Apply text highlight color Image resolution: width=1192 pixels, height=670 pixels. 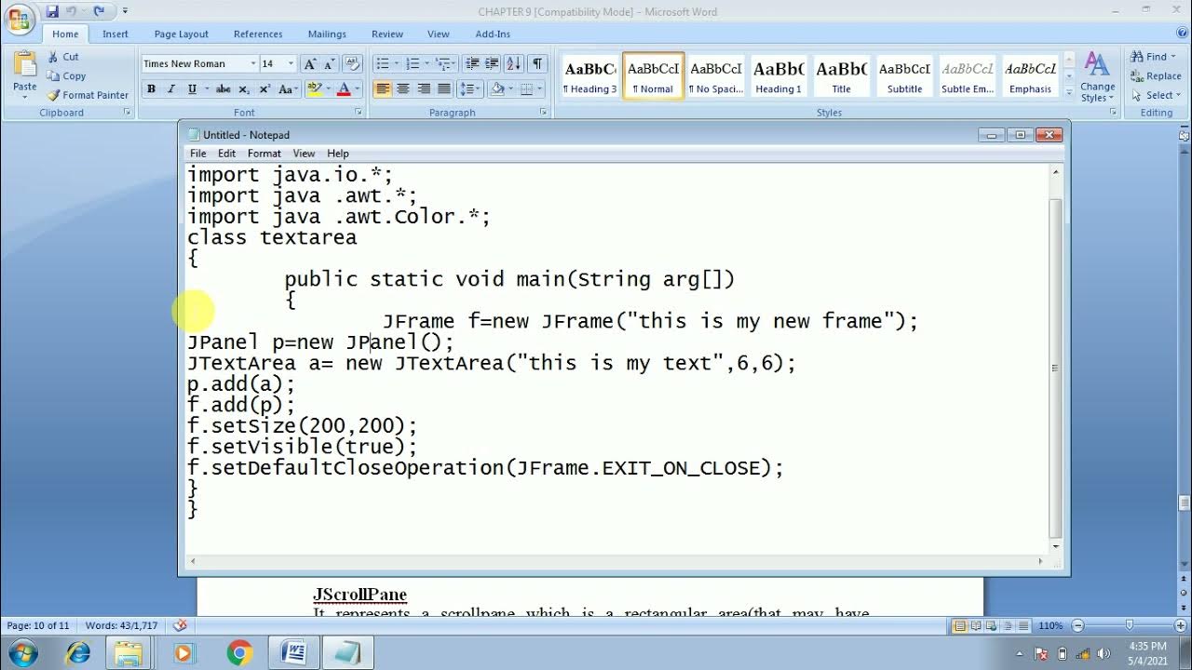click(x=315, y=89)
